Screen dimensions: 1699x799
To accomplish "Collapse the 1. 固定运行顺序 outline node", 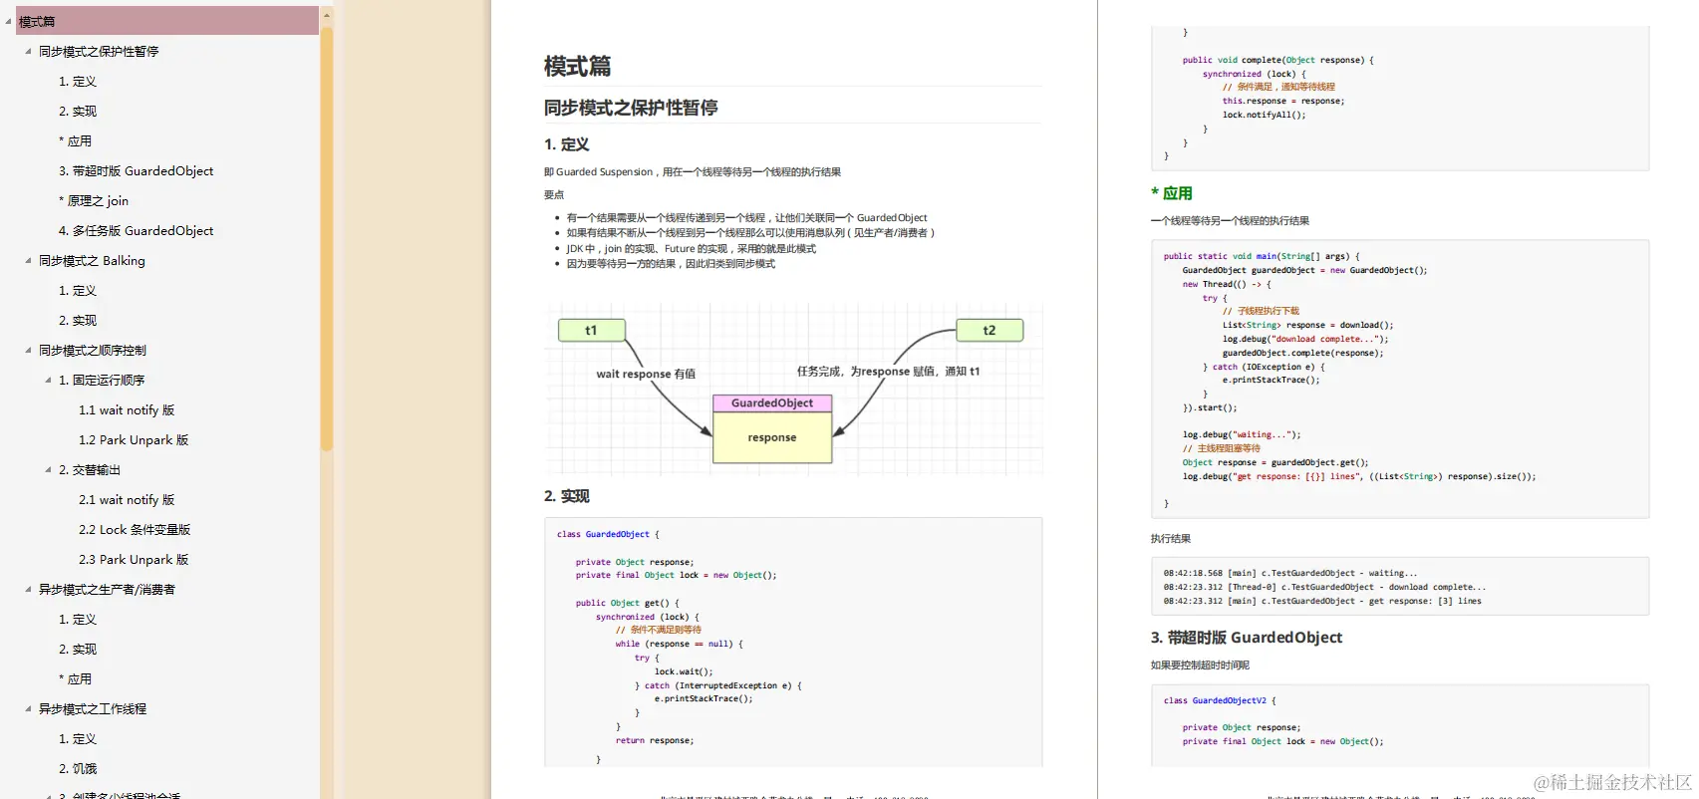I will (x=48, y=380).
